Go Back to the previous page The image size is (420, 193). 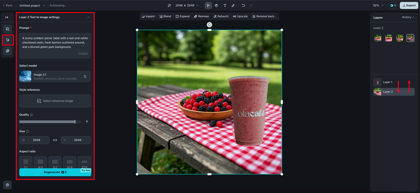pyautogui.click(x=8, y=6)
